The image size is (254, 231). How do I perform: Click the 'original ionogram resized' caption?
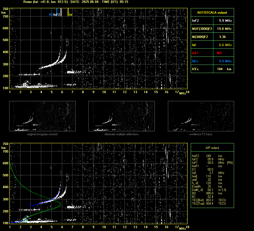[42, 134]
